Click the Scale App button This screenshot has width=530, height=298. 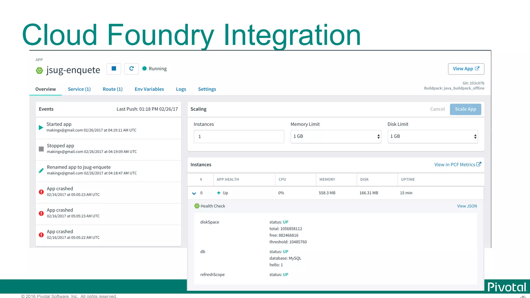(x=466, y=109)
